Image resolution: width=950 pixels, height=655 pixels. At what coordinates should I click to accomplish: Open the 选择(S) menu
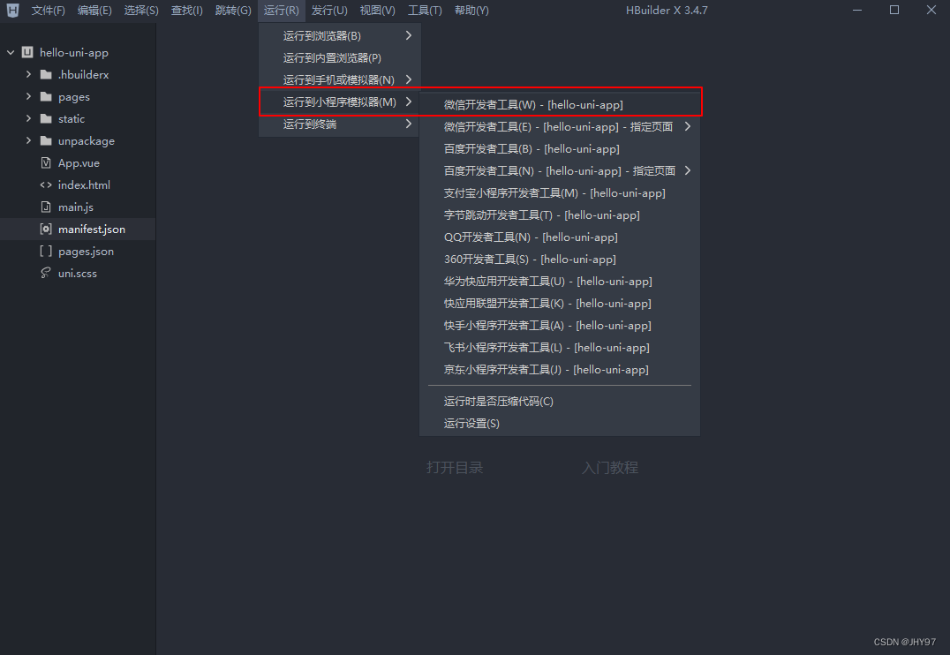141,11
